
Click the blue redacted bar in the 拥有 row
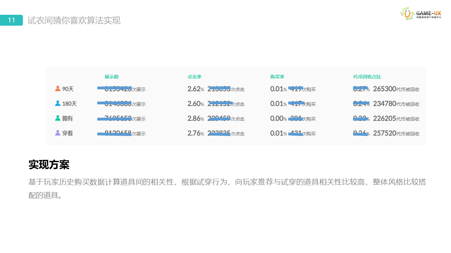click(x=115, y=118)
